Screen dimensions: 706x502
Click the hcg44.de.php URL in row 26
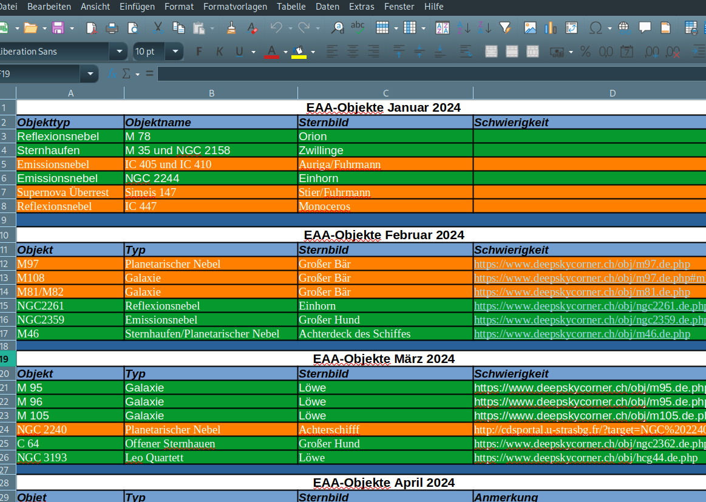point(586,458)
